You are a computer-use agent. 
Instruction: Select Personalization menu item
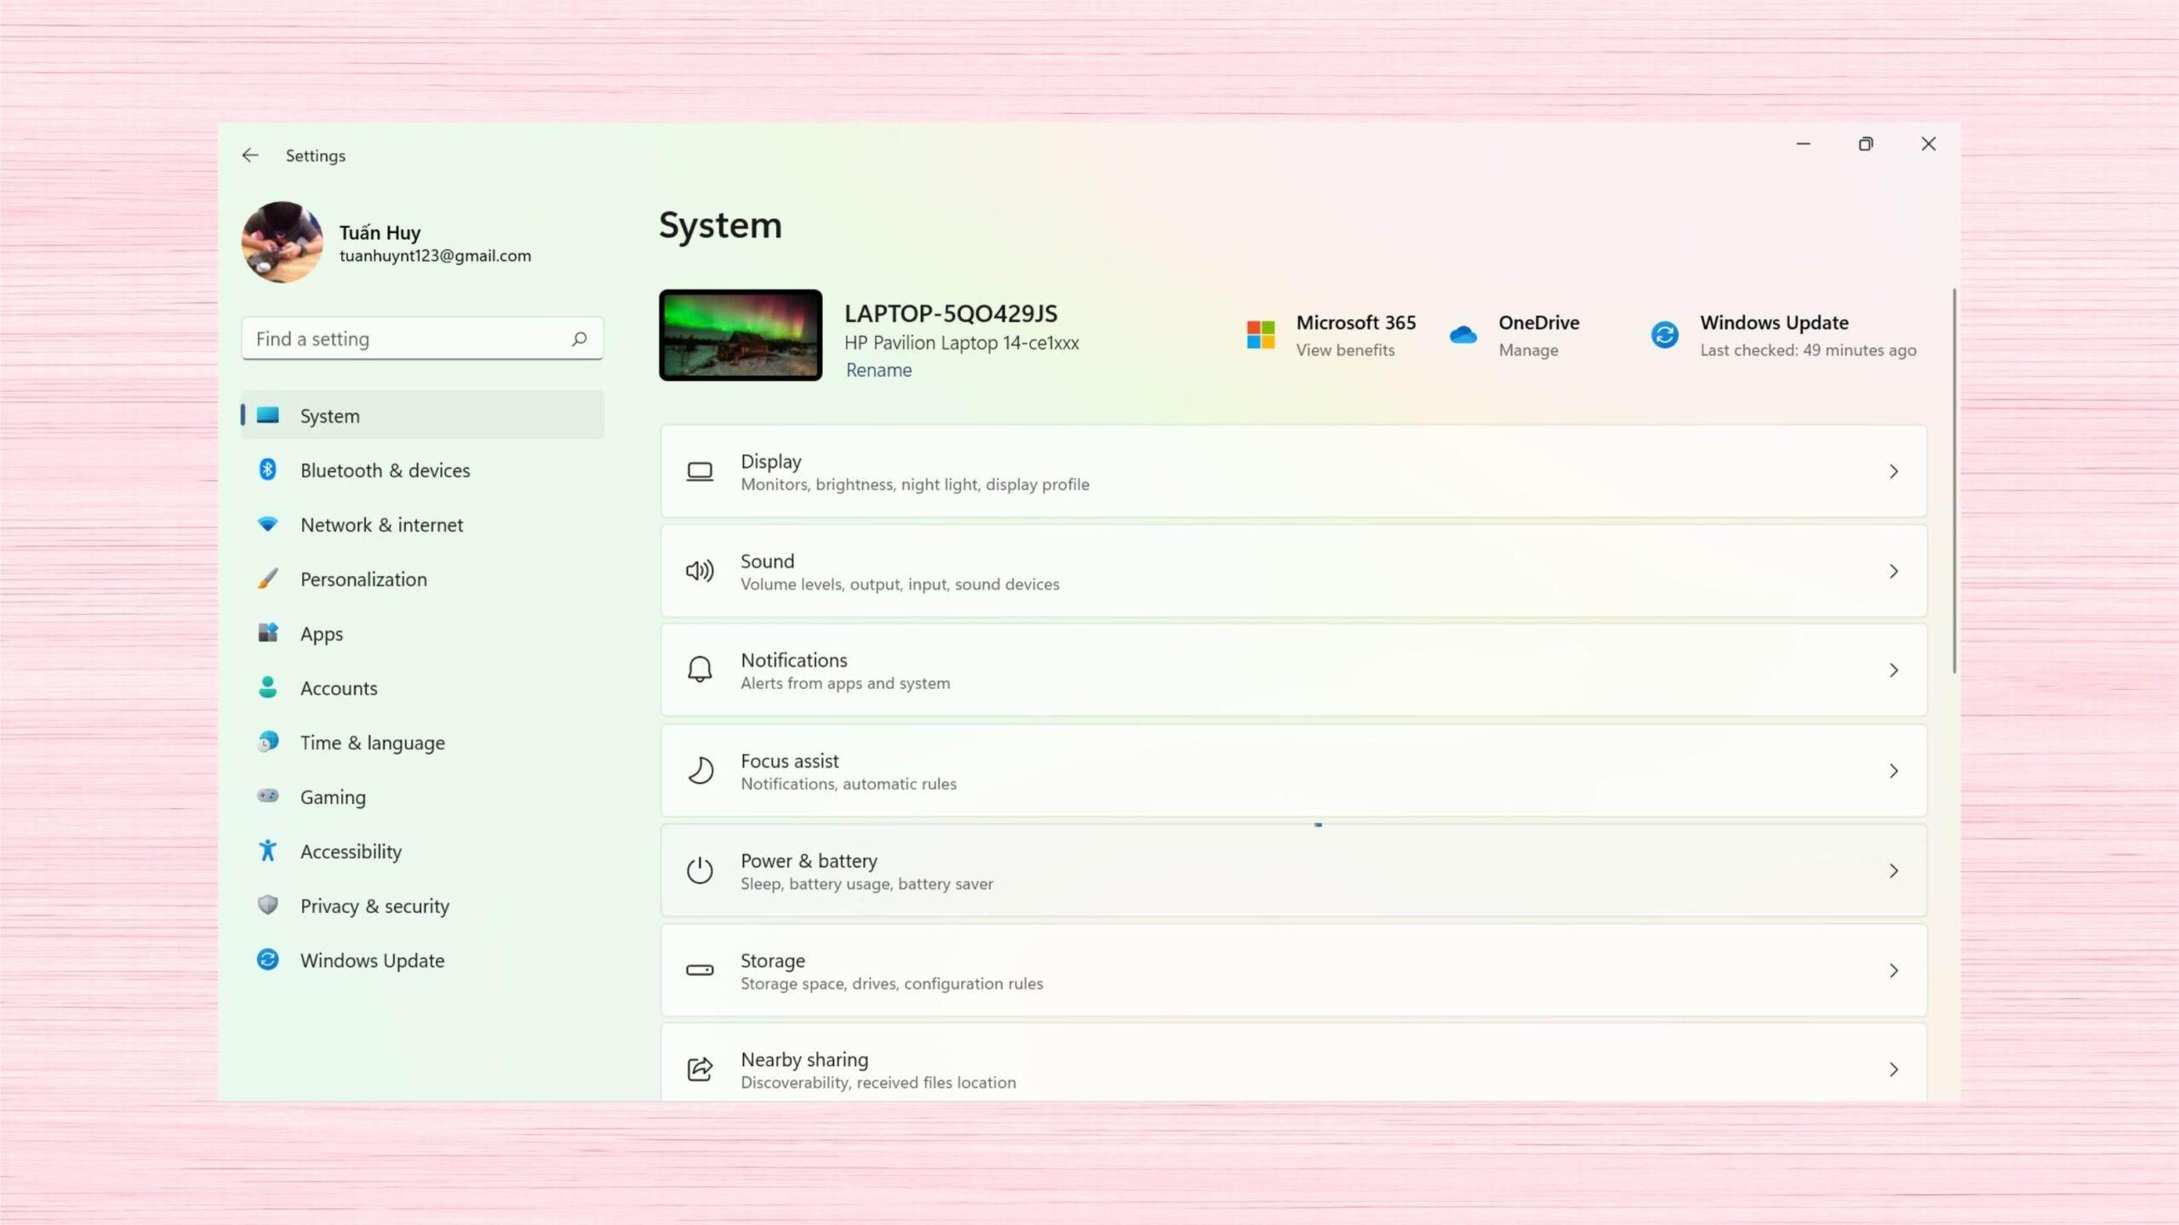[x=363, y=578]
